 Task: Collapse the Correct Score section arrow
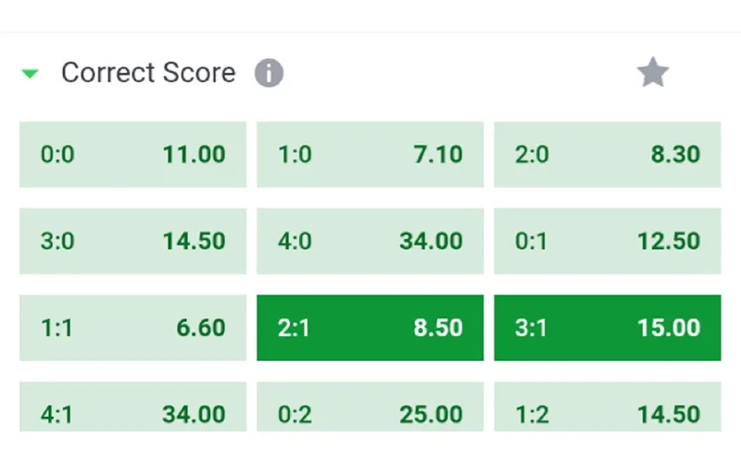click(31, 74)
